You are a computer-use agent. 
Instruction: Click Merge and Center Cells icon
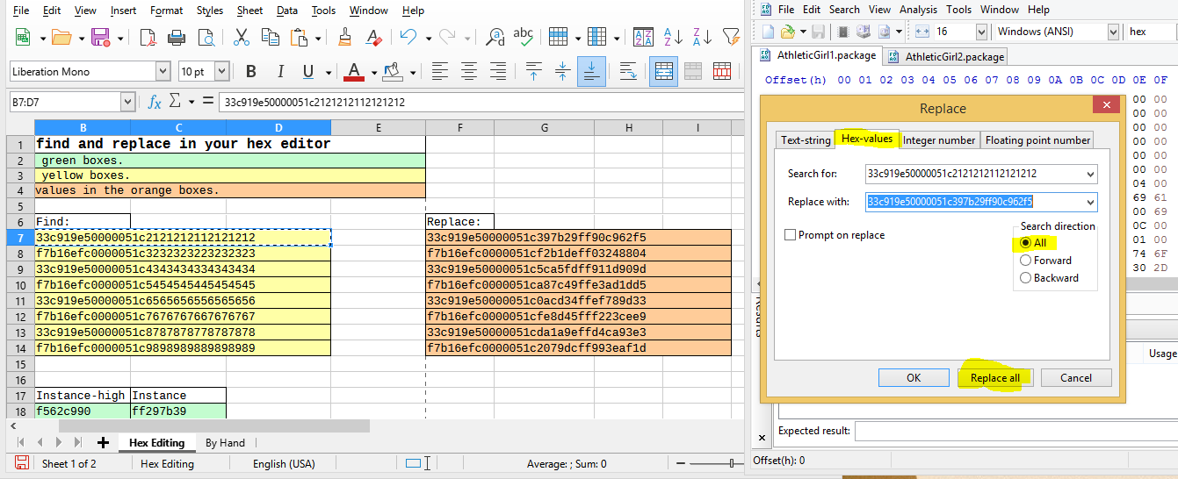click(665, 72)
